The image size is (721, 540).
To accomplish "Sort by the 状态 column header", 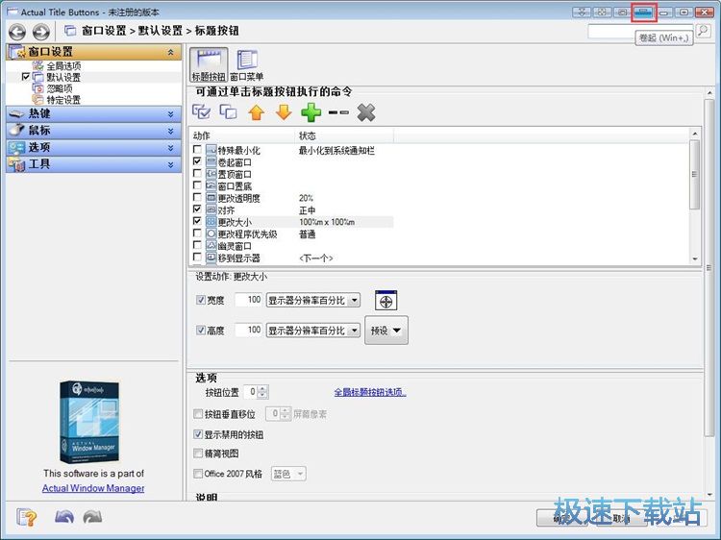I will (x=344, y=135).
